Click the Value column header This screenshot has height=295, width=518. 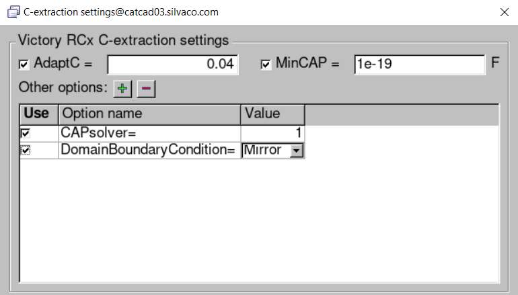pyautogui.click(x=272, y=114)
